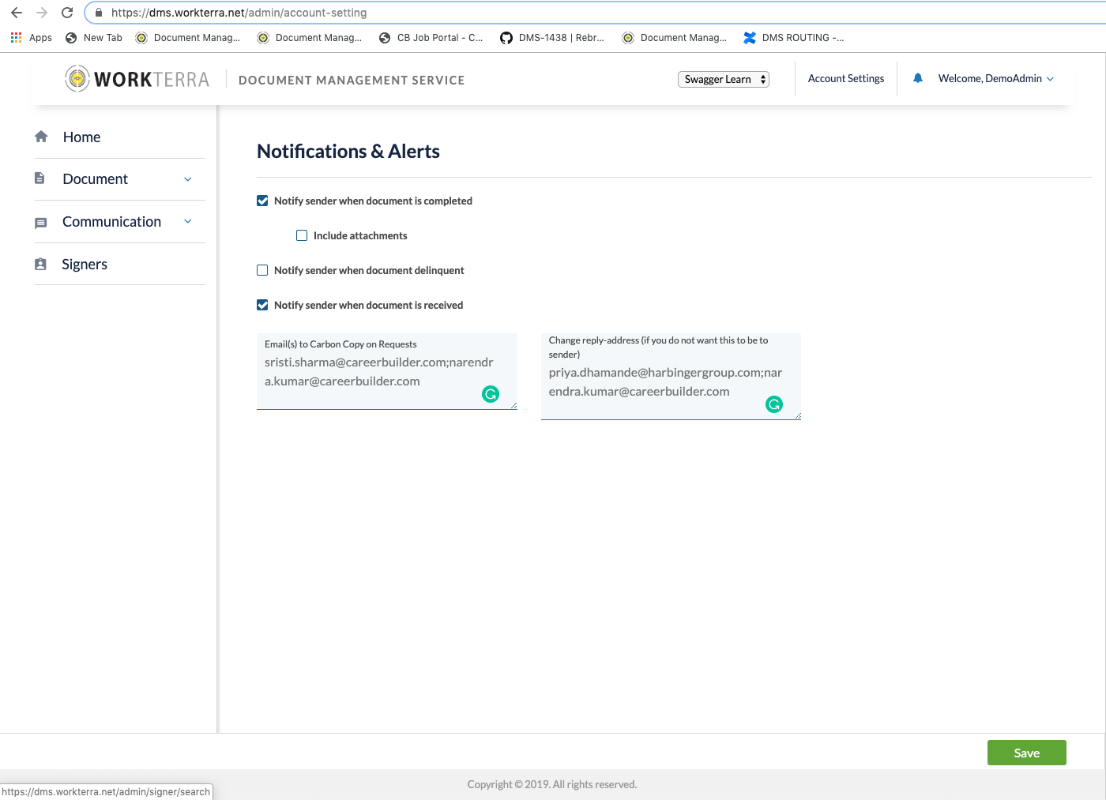Image resolution: width=1106 pixels, height=800 pixels.
Task: Reload the page with the refresh icon
Action: coord(67,13)
